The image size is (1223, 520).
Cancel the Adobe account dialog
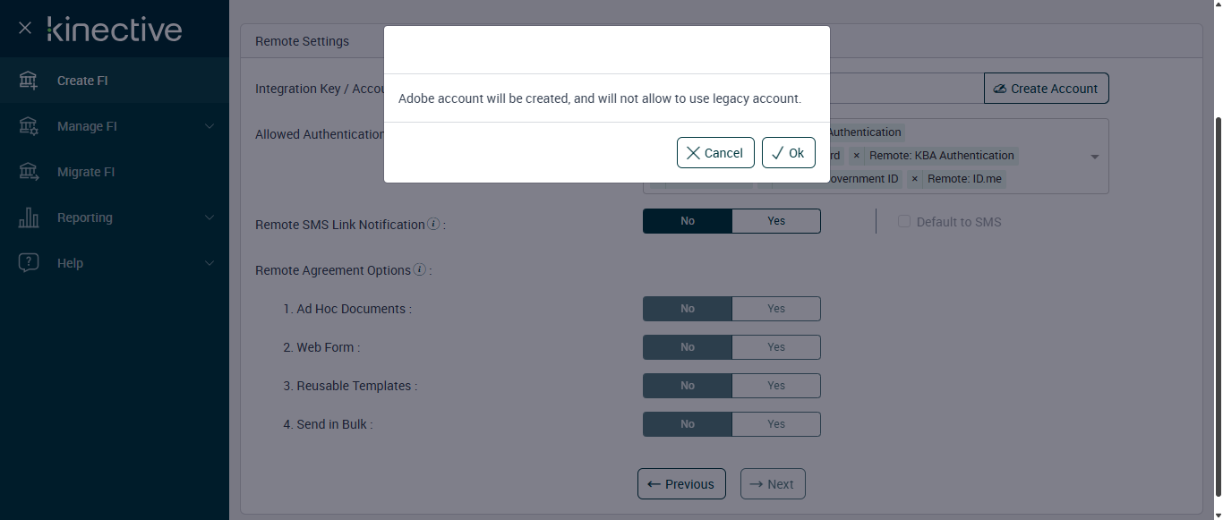point(715,153)
